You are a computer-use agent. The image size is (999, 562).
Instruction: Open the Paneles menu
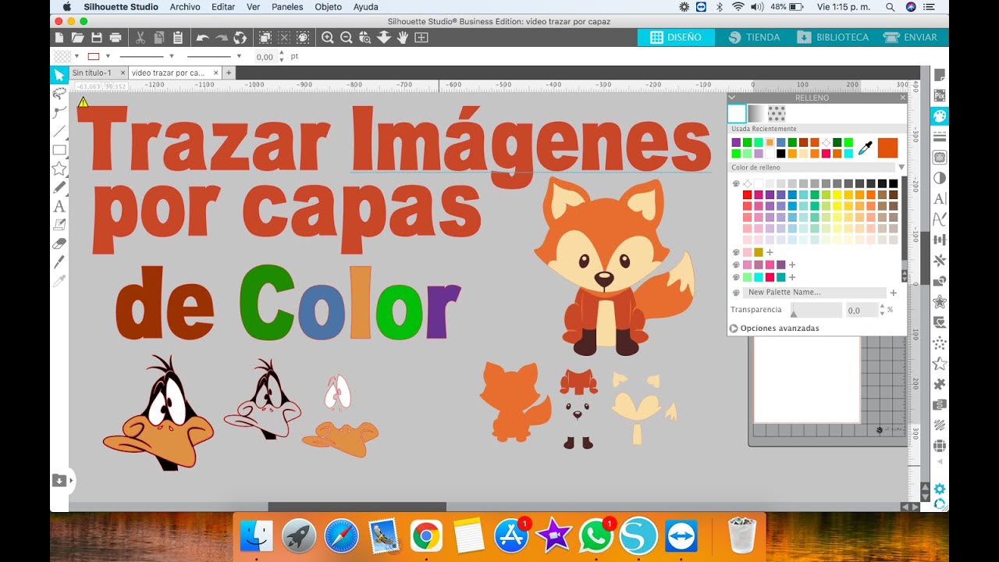[x=287, y=6]
